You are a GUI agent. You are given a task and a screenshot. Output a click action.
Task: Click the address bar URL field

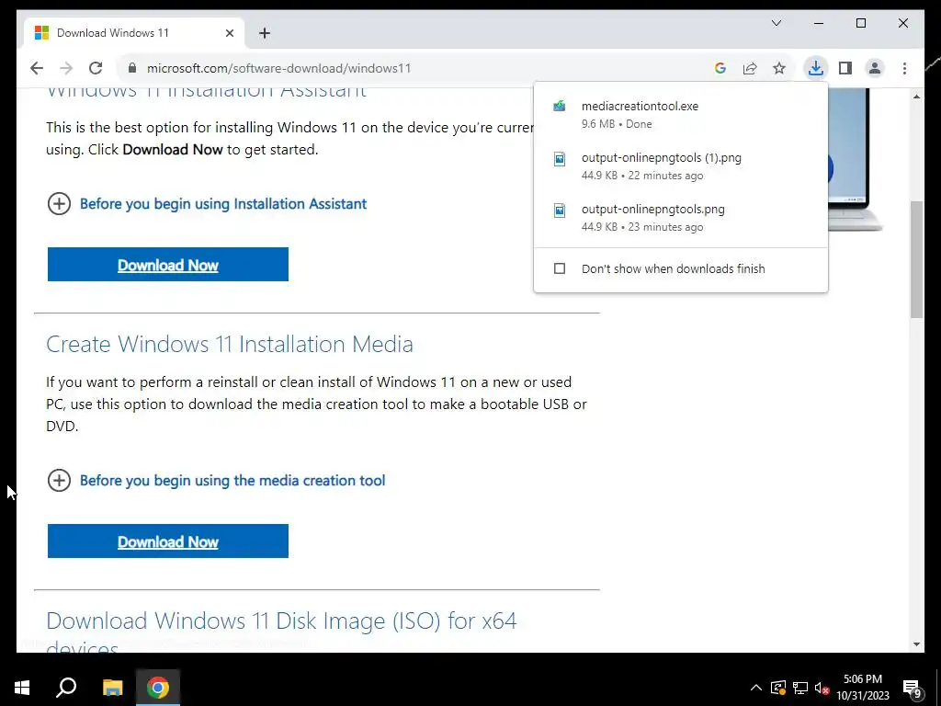point(414,68)
